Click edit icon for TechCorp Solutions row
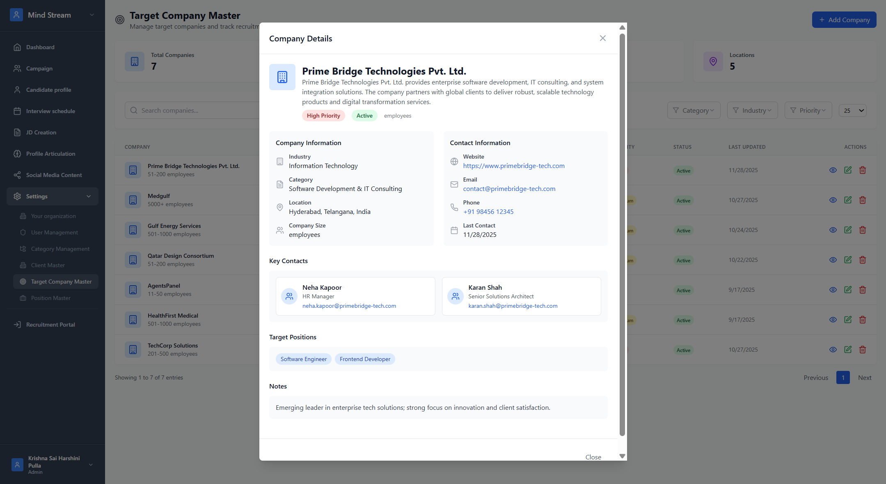The height and width of the screenshot is (484, 886). (848, 350)
